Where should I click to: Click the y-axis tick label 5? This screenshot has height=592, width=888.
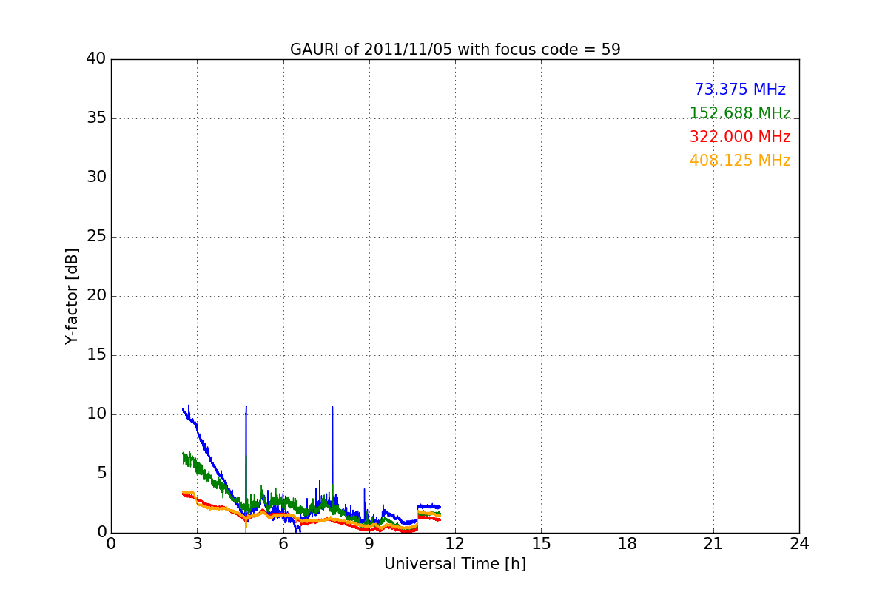(x=101, y=474)
